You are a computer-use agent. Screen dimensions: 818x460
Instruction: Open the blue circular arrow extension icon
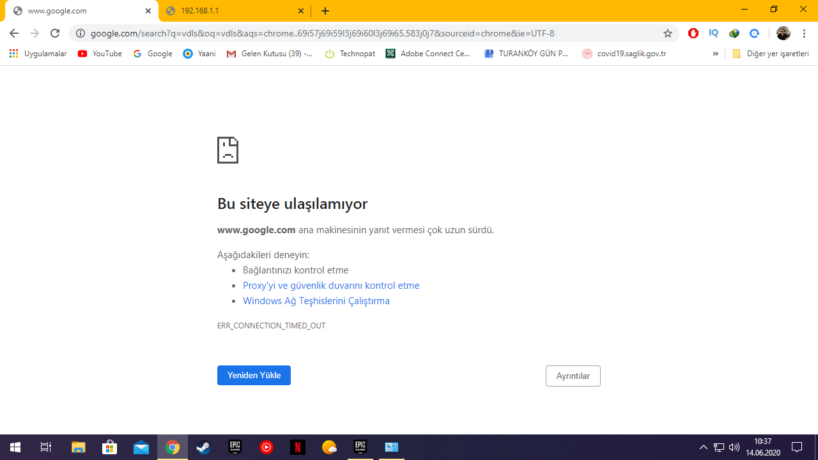[755, 33]
